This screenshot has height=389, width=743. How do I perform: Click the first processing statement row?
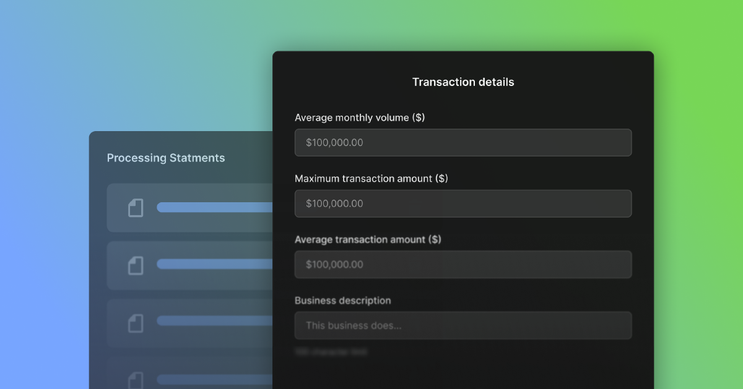pos(186,208)
